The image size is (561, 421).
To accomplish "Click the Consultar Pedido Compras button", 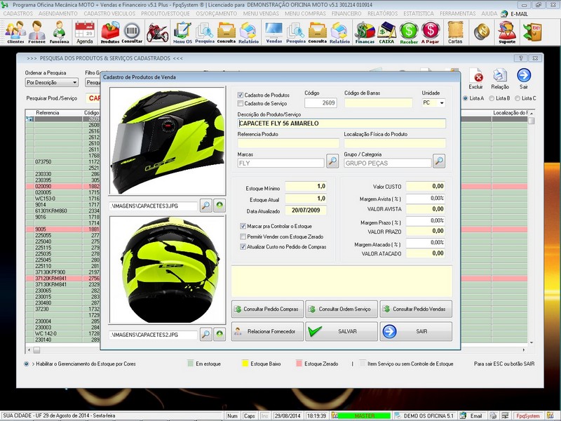I will pos(268,309).
